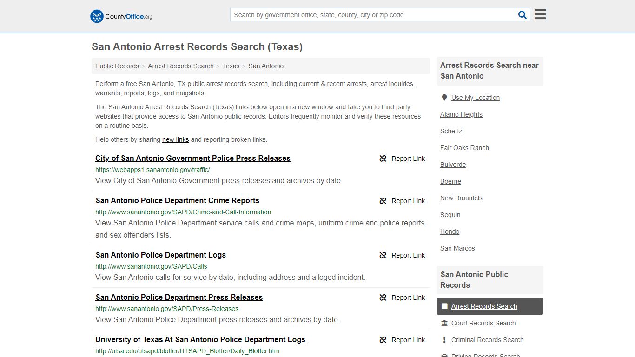Select Public Records in the breadcrumb
Screen dimensions: 635x357
tap(117, 66)
